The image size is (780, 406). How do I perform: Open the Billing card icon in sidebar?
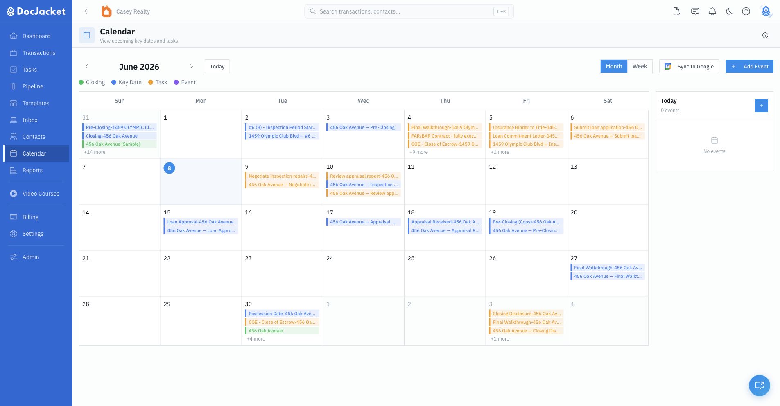14,217
